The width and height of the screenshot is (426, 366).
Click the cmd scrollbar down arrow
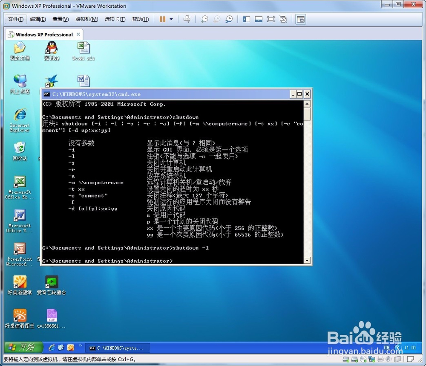(x=307, y=260)
